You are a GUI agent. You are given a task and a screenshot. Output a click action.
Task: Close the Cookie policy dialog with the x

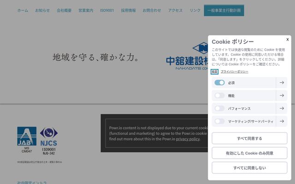coord(287,40)
